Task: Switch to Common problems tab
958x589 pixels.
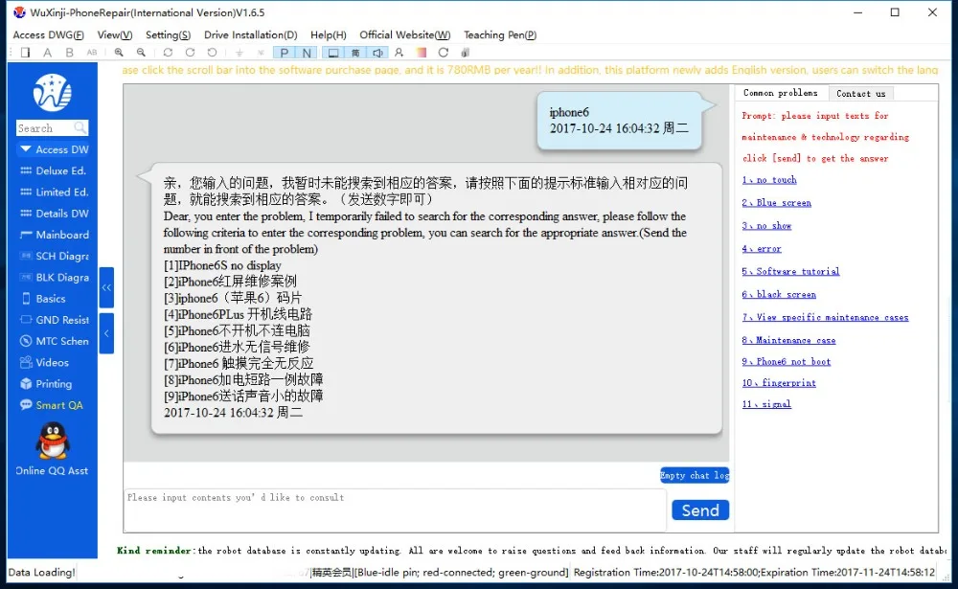Action: 780,93
